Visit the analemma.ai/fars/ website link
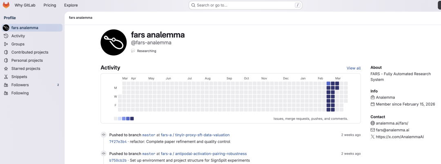Image resolution: width=441 pixels, height=164 pixels. coord(392,123)
